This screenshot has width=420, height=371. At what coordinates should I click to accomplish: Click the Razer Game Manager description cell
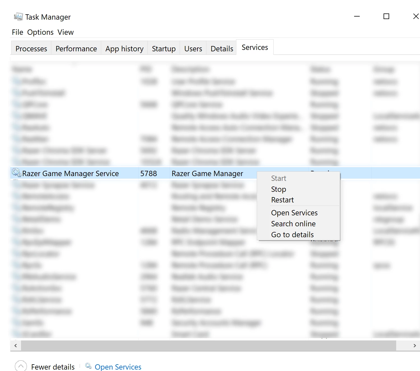[x=207, y=174]
